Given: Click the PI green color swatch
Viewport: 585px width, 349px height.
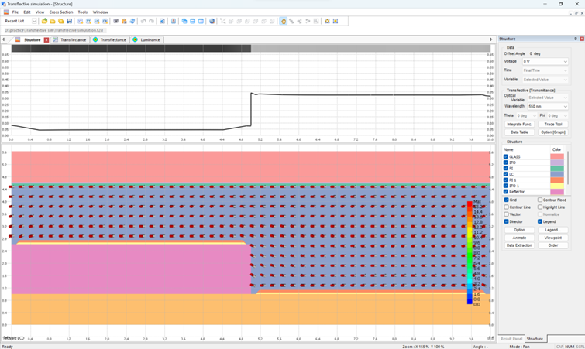Looking at the screenshot, I should 557,169.
